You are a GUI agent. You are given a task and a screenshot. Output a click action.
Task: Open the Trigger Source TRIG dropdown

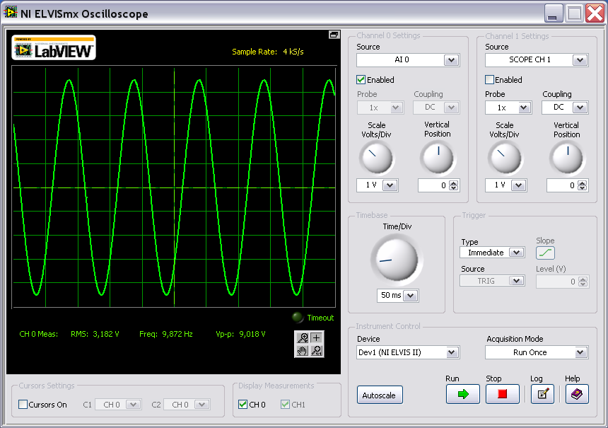(x=492, y=281)
